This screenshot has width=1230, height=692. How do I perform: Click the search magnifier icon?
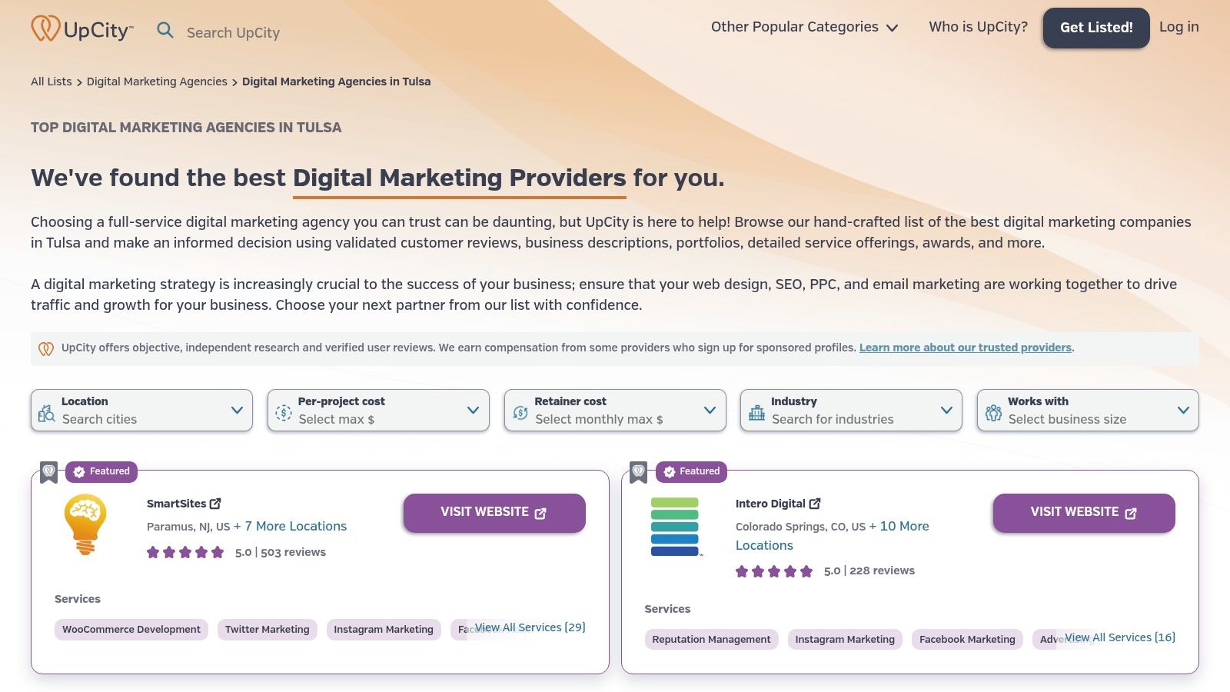[x=165, y=30]
